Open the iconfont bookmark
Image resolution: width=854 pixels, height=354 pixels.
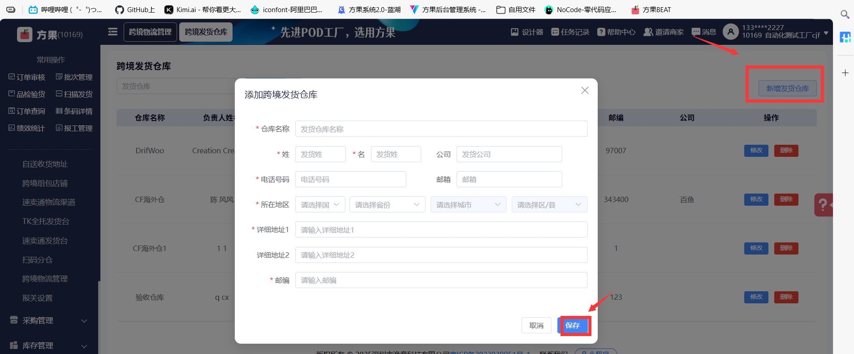[x=286, y=9]
